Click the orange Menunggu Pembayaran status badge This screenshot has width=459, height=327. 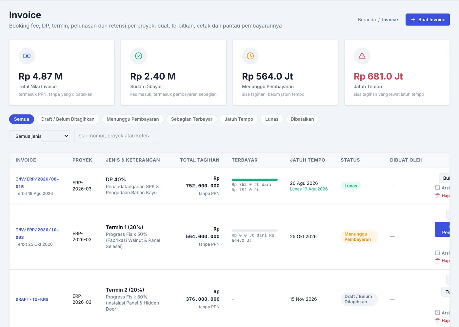[359, 237]
